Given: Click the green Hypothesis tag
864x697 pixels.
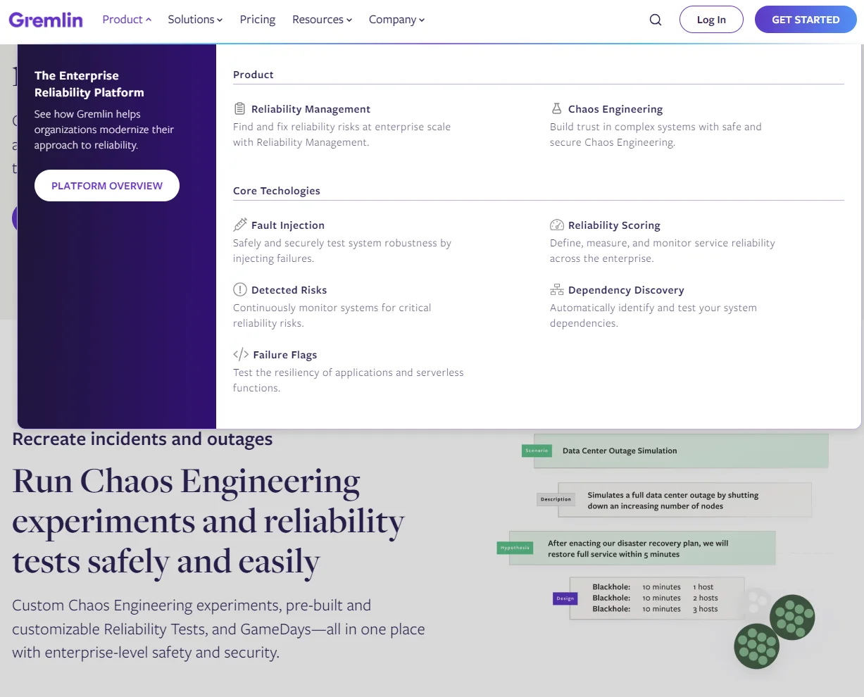Looking at the screenshot, I should coord(515,548).
